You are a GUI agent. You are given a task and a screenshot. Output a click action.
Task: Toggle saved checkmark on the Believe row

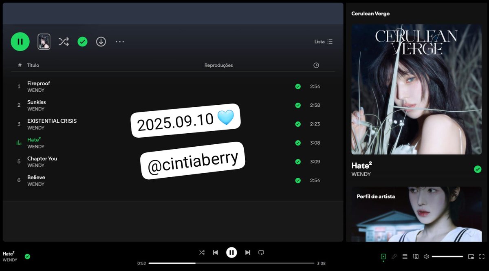coord(298,180)
